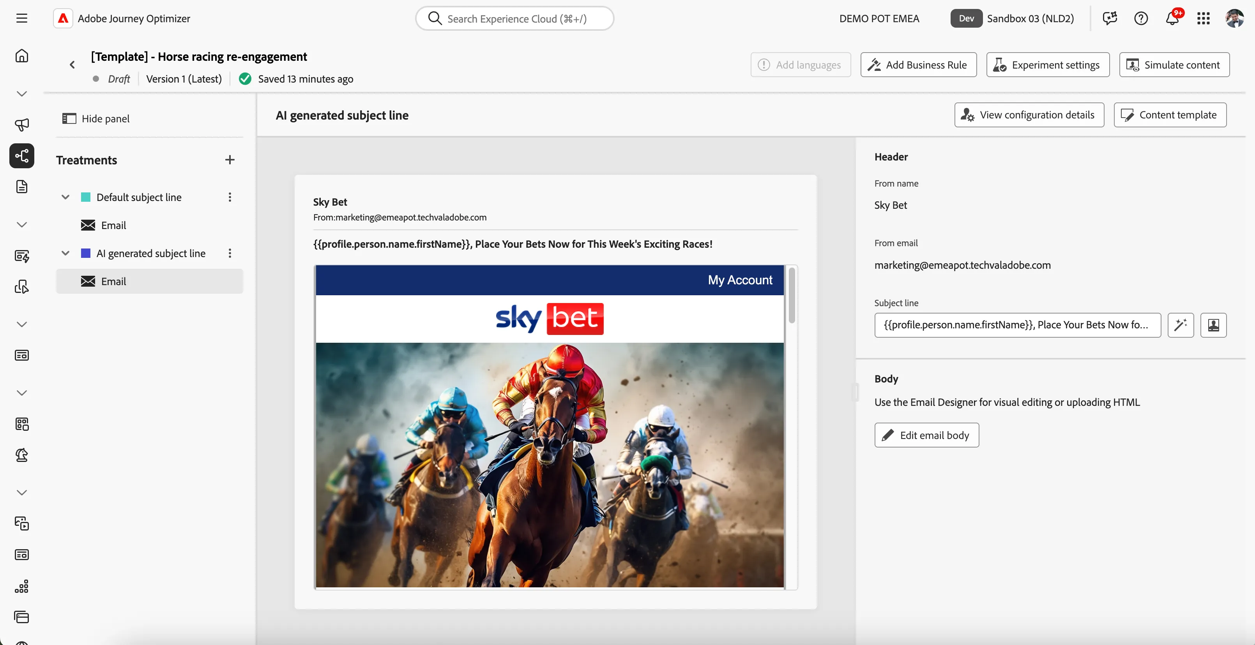Click purple swatch of AI generated treatment
The height and width of the screenshot is (645, 1255).
pyautogui.click(x=85, y=253)
